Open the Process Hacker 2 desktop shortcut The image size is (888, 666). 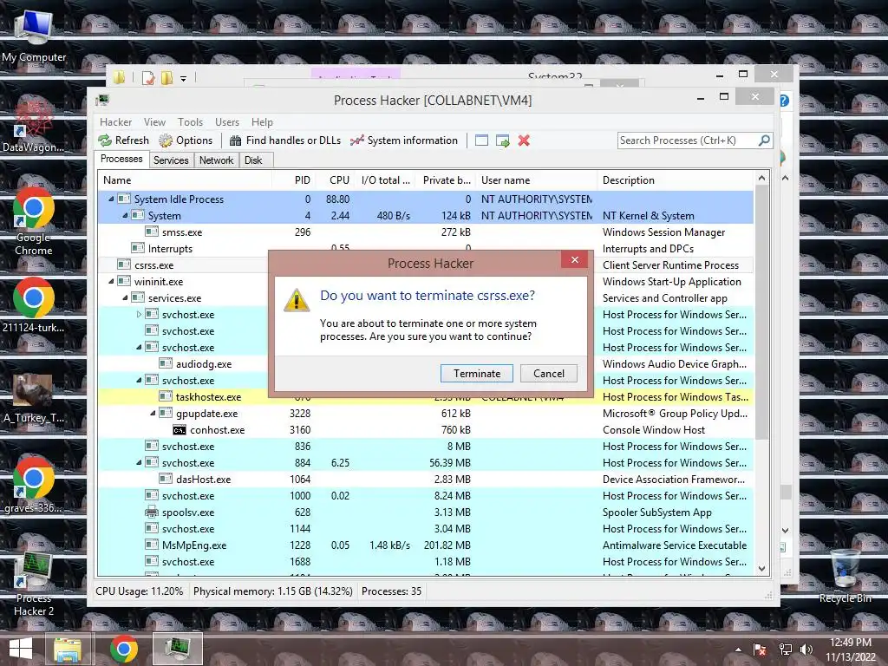34,584
